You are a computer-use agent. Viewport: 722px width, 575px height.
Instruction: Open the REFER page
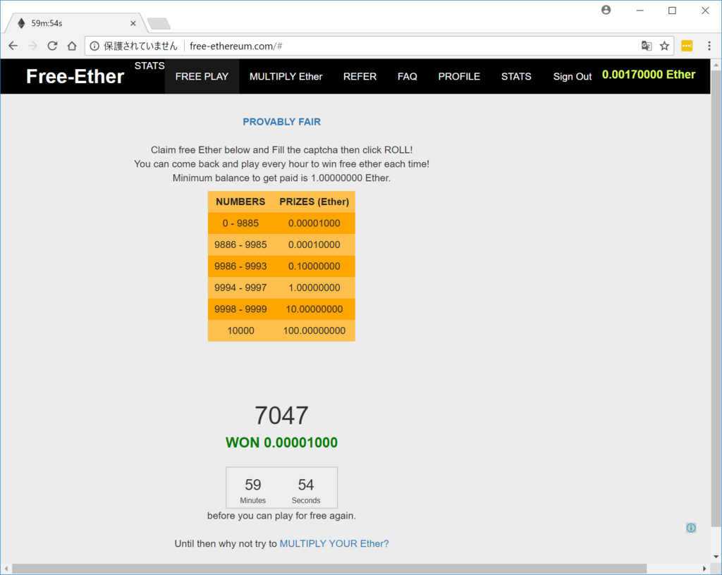tap(360, 76)
